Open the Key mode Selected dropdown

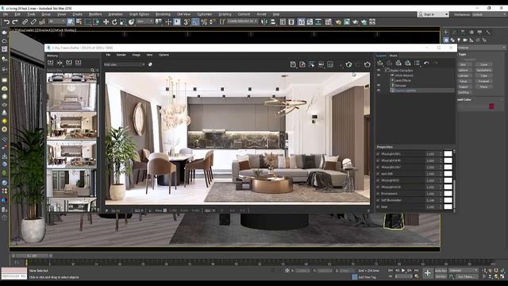pos(464,270)
